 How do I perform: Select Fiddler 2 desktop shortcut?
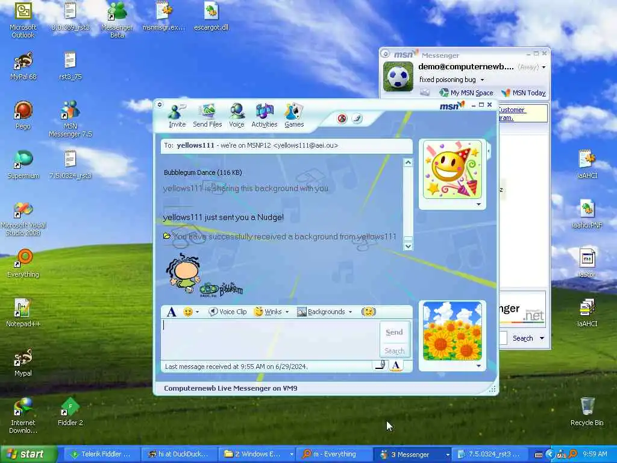(70, 412)
